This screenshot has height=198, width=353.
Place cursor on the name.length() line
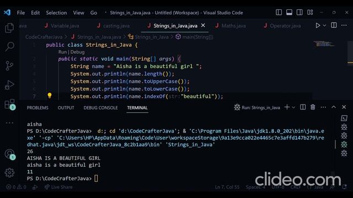[122, 74]
